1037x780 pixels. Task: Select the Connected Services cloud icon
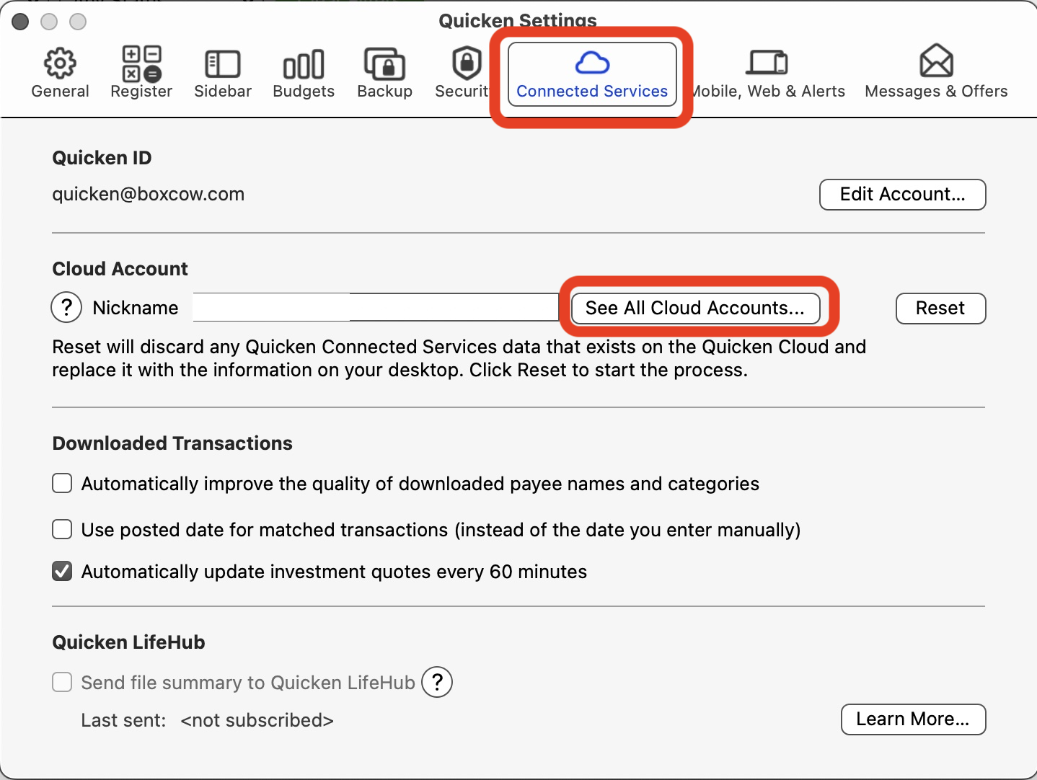592,63
